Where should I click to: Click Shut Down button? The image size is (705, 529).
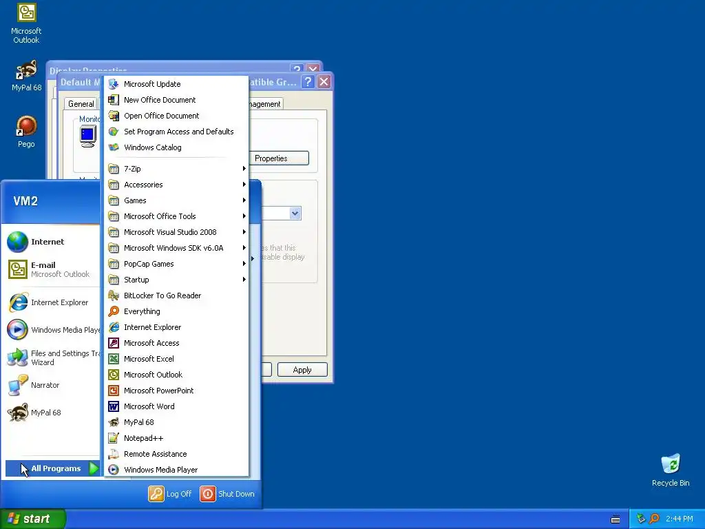click(x=227, y=494)
